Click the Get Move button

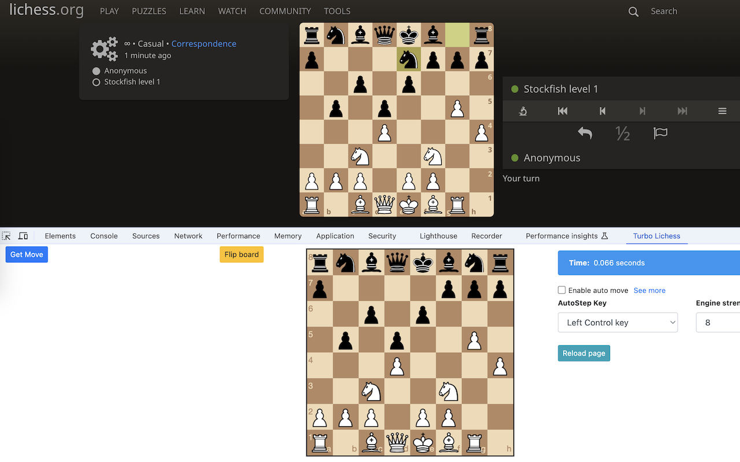[26, 254]
